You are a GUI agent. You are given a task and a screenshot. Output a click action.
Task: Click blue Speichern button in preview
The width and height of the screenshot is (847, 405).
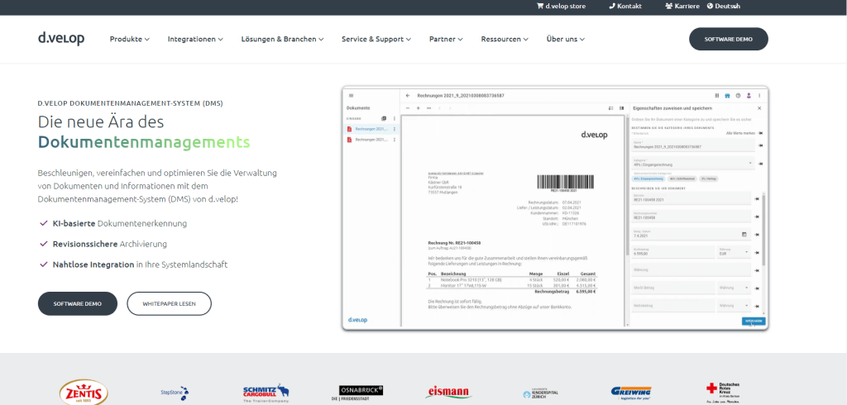(754, 321)
